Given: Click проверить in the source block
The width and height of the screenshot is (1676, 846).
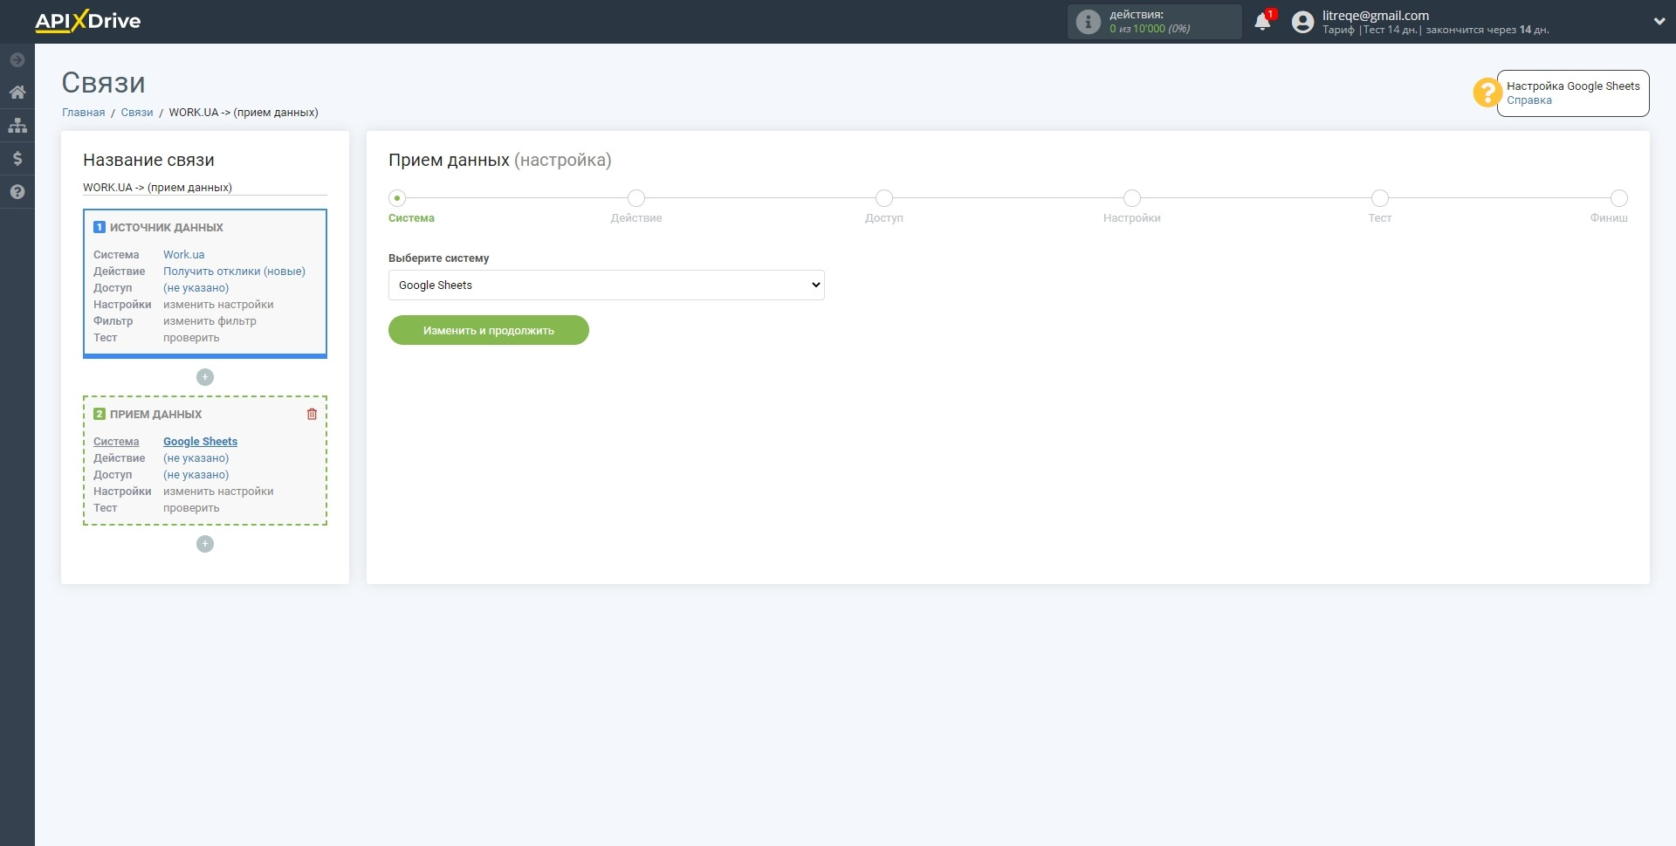Looking at the screenshot, I should [191, 338].
